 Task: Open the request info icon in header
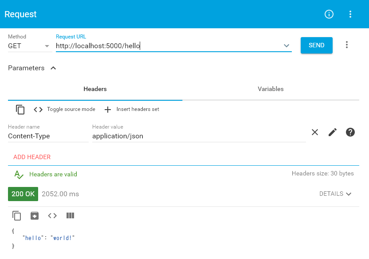point(329,14)
